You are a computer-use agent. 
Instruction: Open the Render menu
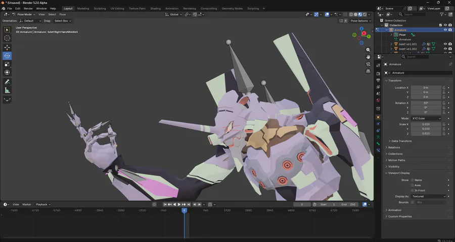point(28,9)
